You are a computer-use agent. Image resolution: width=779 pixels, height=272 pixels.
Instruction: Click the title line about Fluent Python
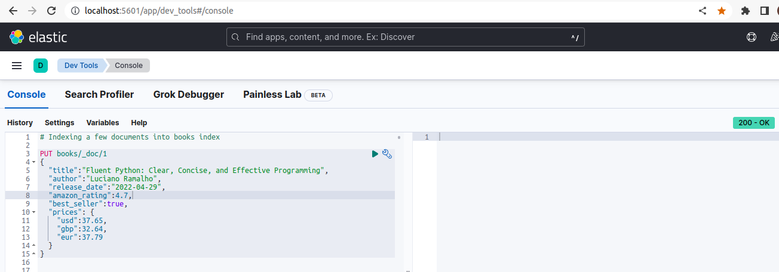189,171
